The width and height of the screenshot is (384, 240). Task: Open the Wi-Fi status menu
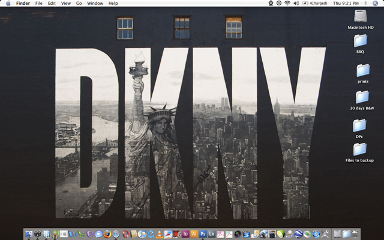(287, 3)
